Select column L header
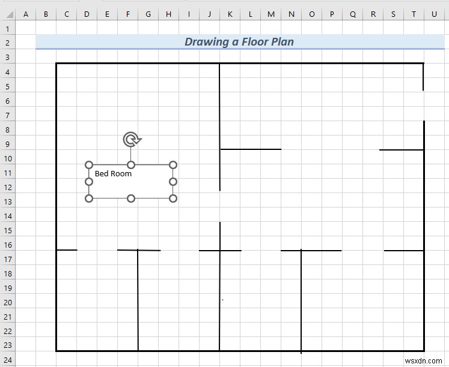The height and width of the screenshot is (367, 449). [x=250, y=14]
